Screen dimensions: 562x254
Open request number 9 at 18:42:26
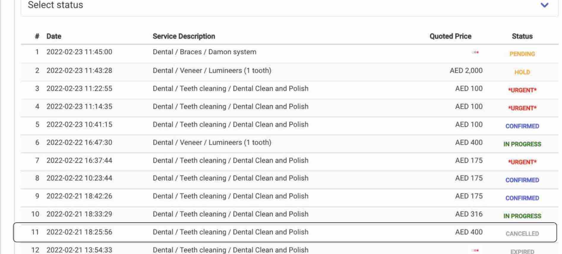pos(290,198)
